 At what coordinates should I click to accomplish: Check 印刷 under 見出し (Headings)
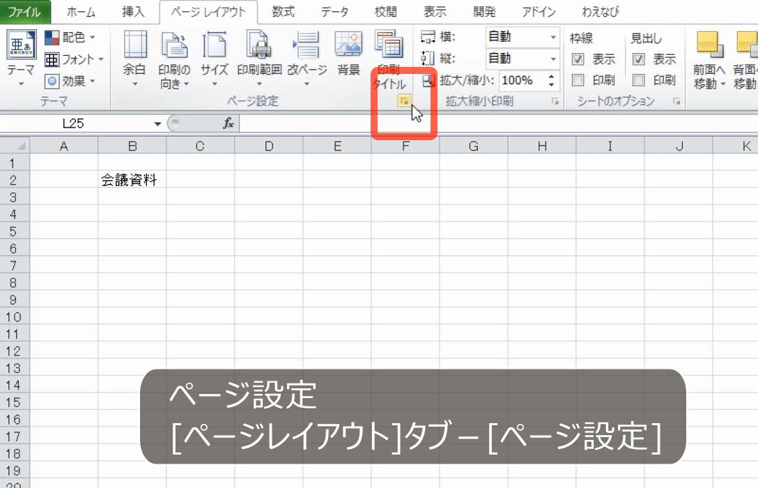(x=637, y=79)
